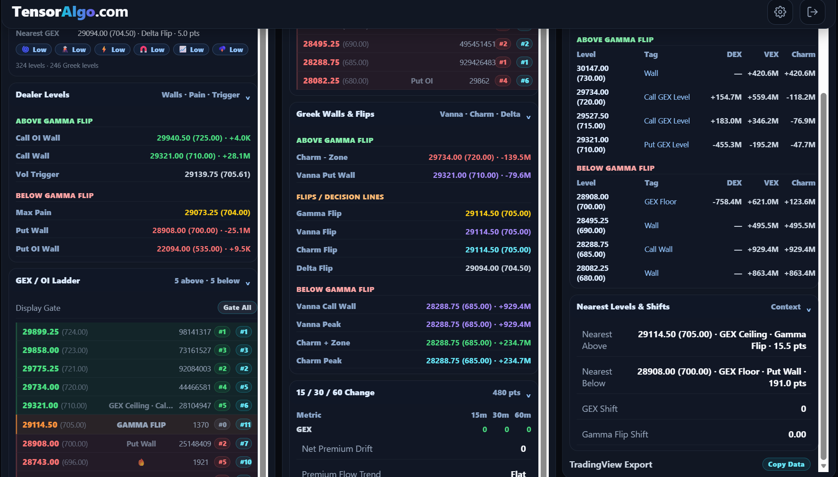This screenshot has height=477, width=838.
Task: Click the 29899.25 ladder row price
Action: click(40, 332)
